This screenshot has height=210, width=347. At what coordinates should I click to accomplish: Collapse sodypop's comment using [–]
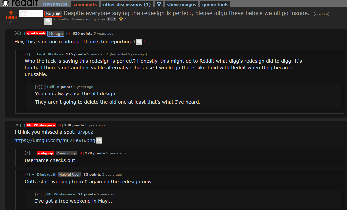33,153
